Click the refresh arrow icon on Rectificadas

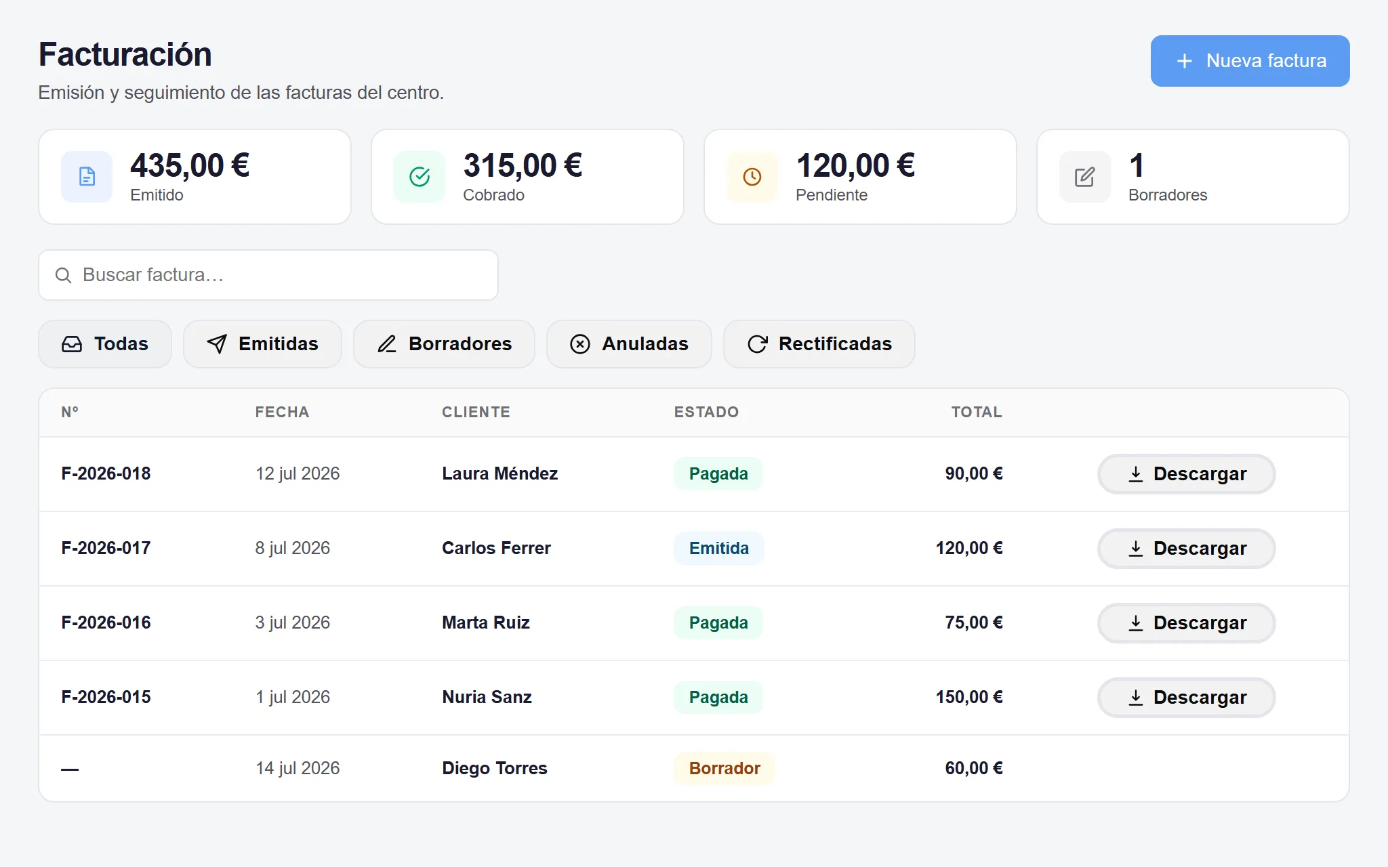[x=757, y=344]
